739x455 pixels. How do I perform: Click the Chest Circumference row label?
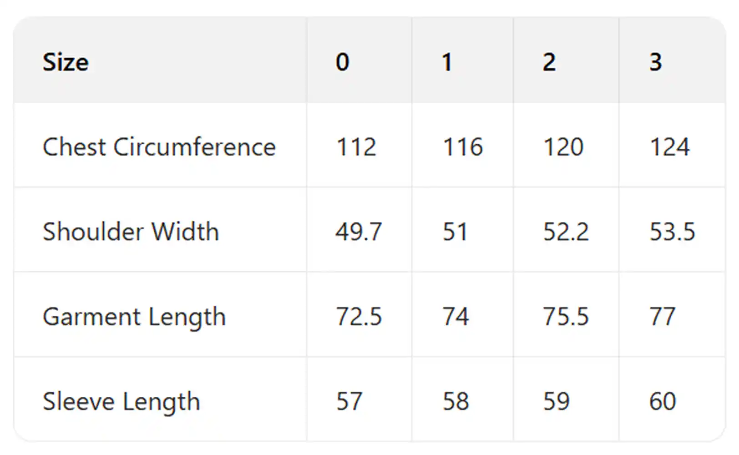tap(159, 147)
